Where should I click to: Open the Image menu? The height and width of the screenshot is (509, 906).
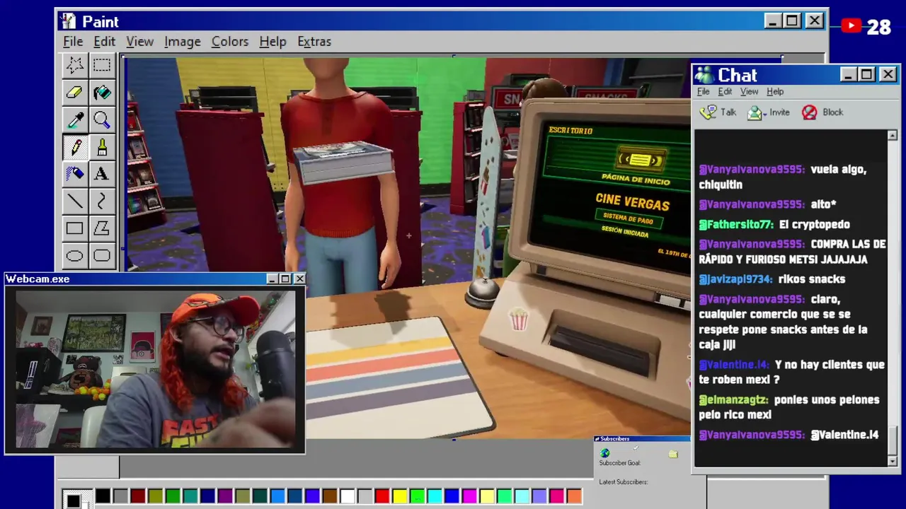click(182, 42)
